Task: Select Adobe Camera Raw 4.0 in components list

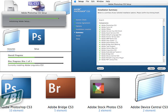Action: (109, 48)
